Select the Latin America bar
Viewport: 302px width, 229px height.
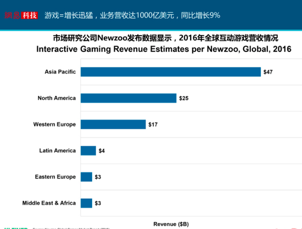[88, 151]
